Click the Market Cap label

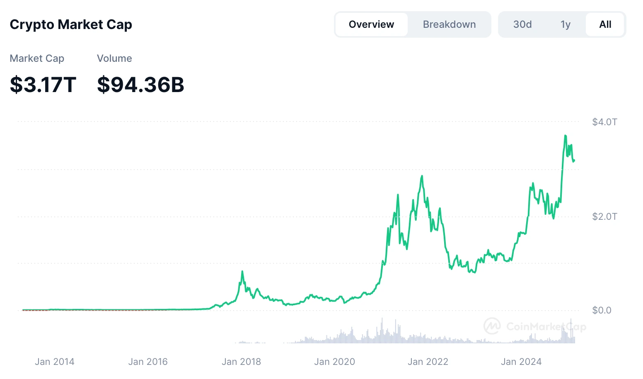(37, 58)
